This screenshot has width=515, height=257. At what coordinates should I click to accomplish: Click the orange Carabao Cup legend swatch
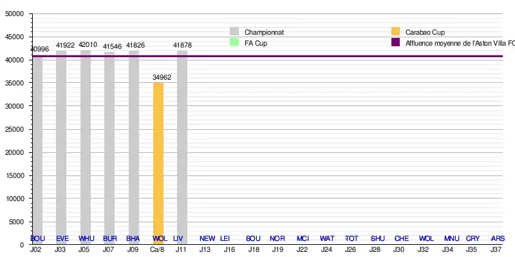pyautogui.click(x=395, y=31)
